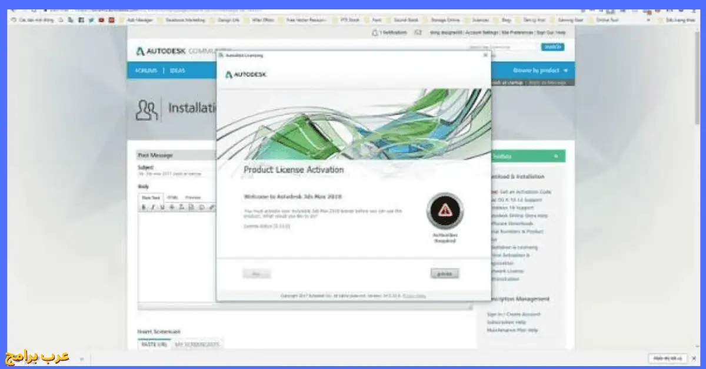Expand the Browse by product dropdown
Viewport: 706px width, 369px height.
point(540,71)
